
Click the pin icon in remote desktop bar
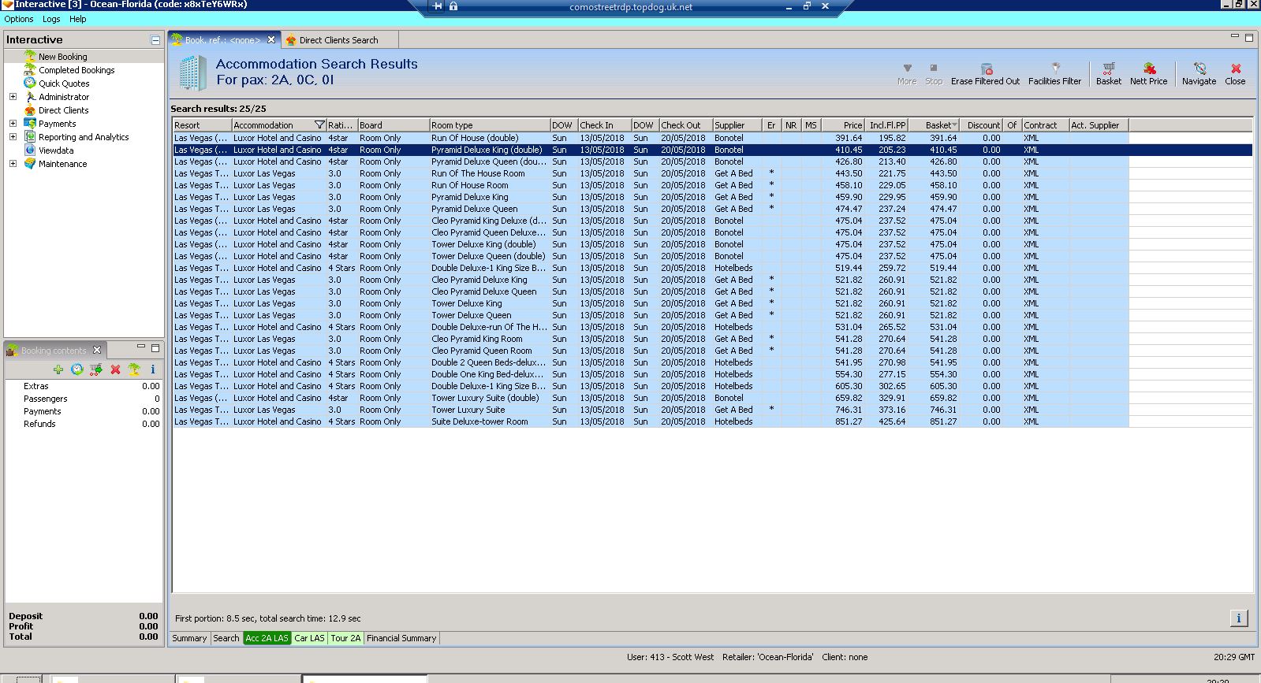(x=438, y=6)
